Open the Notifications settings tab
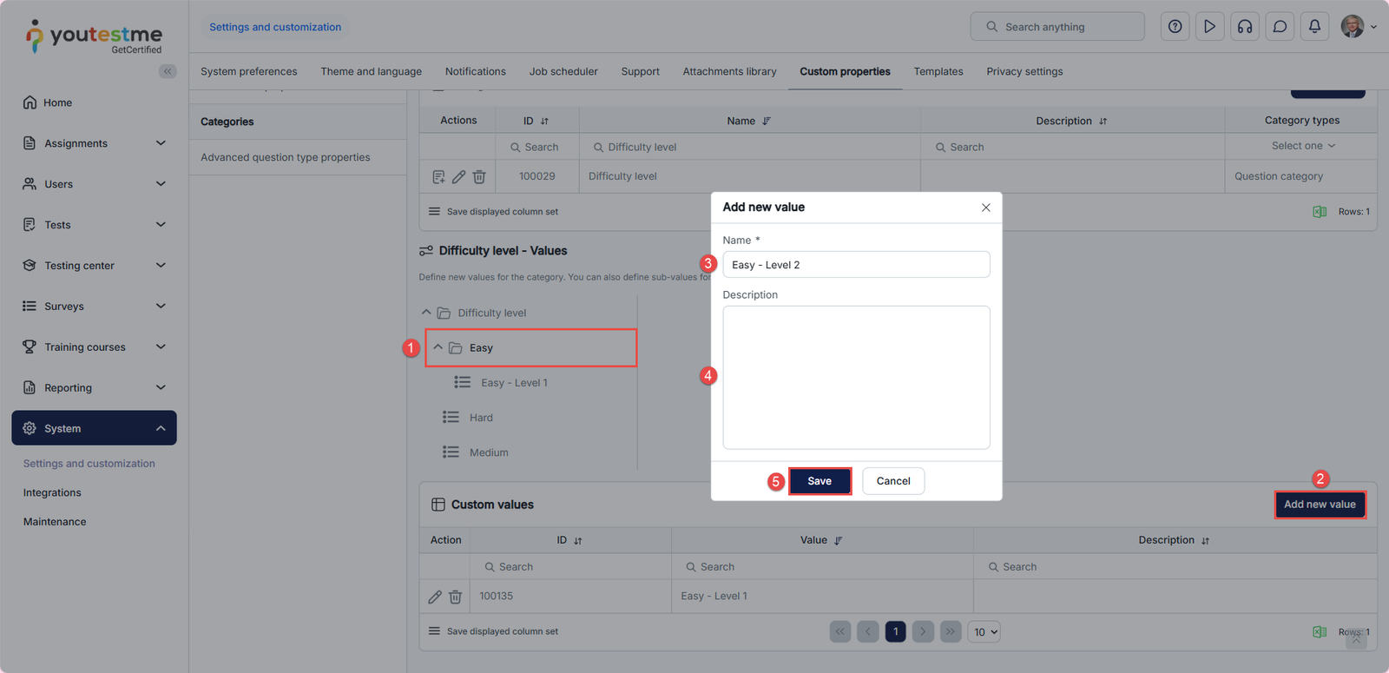The height and width of the screenshot is (673, 1389). tap(475, 71)
